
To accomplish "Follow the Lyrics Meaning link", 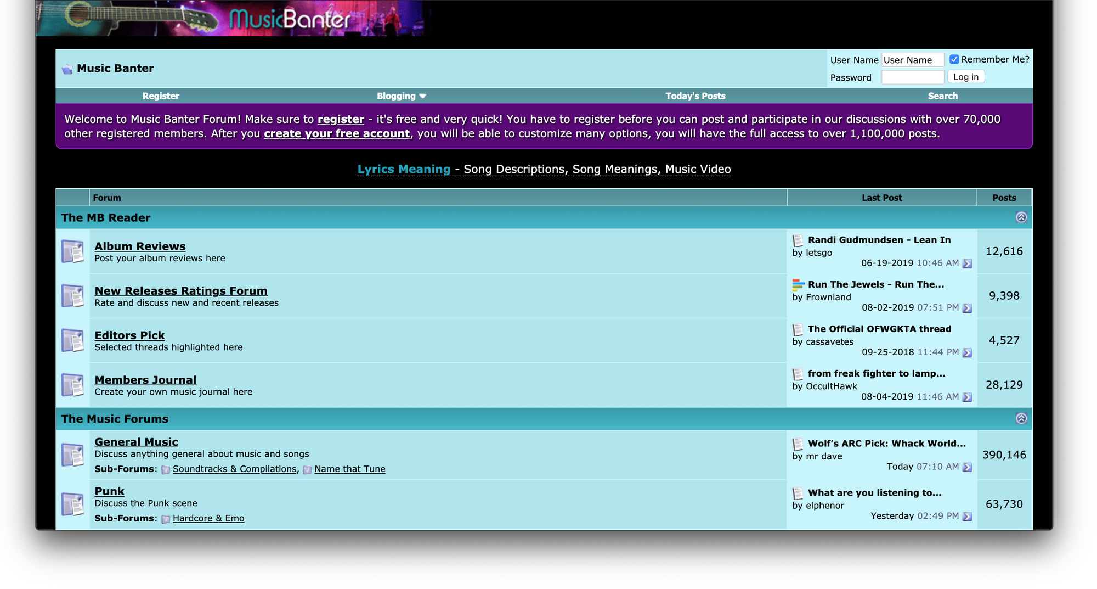I will coord(404,169).
